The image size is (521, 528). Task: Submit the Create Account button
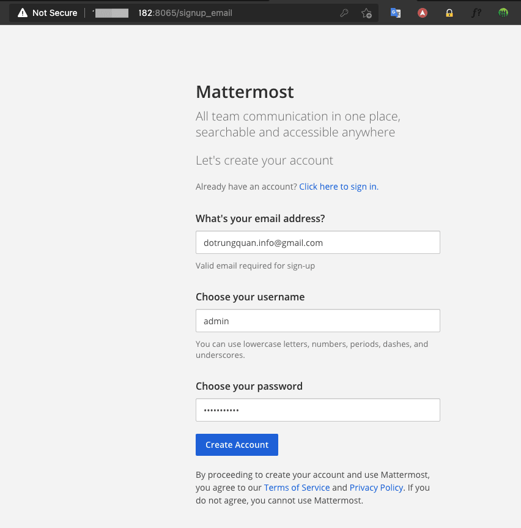click(x=237, y=445)
